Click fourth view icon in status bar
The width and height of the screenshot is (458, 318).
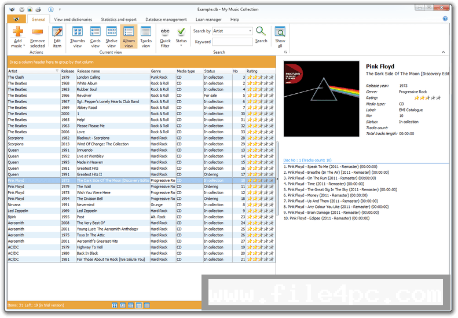click(139, 305)
